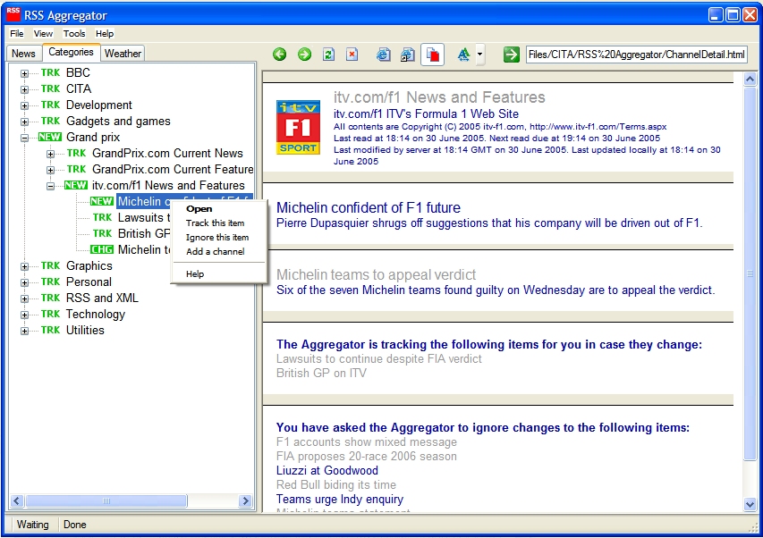763x538 pixels.
Task: Click the address bar field
Action: [636, 54]
